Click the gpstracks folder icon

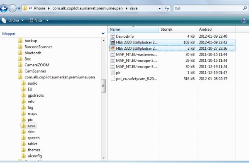pos(23,95)
